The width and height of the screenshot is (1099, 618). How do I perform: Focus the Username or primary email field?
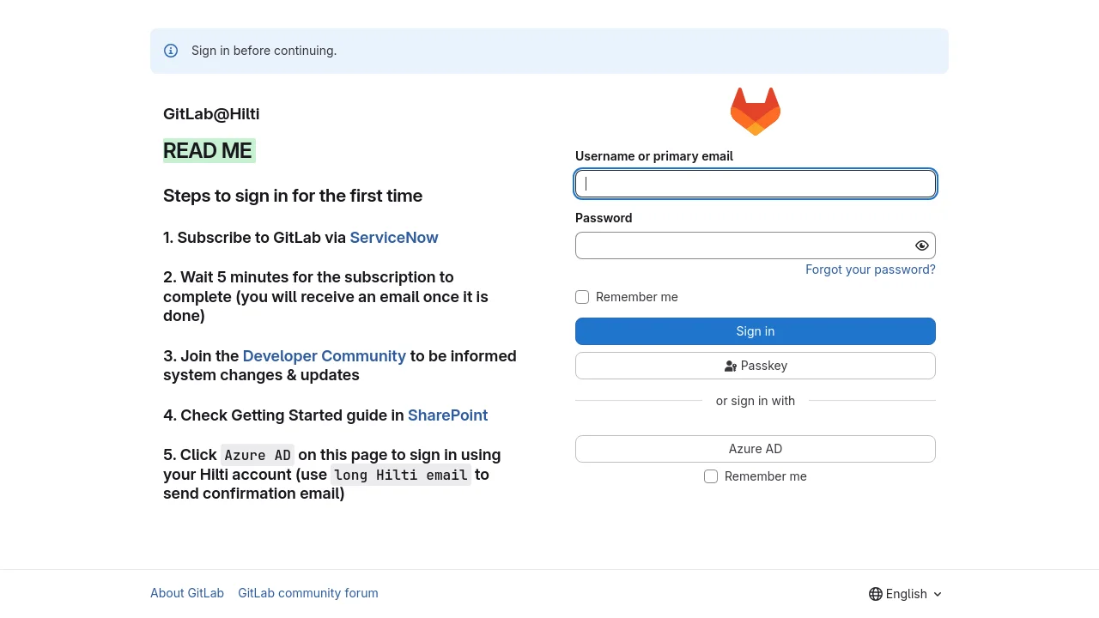click(756, 184)
